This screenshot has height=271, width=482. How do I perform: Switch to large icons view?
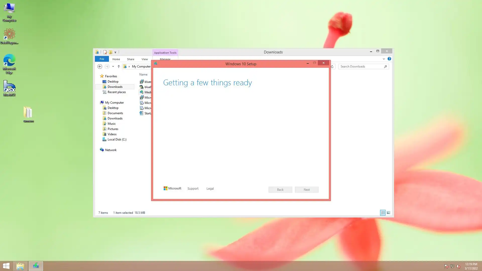coord(388,213)
